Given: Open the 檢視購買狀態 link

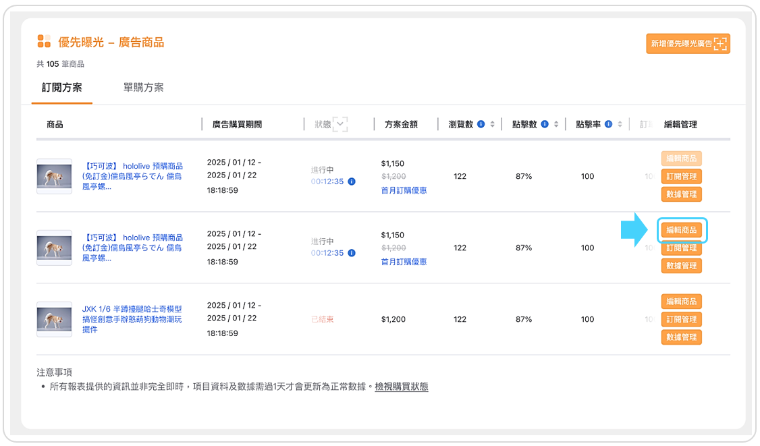Looking at the screenshot, I should (x=402, y=387).
